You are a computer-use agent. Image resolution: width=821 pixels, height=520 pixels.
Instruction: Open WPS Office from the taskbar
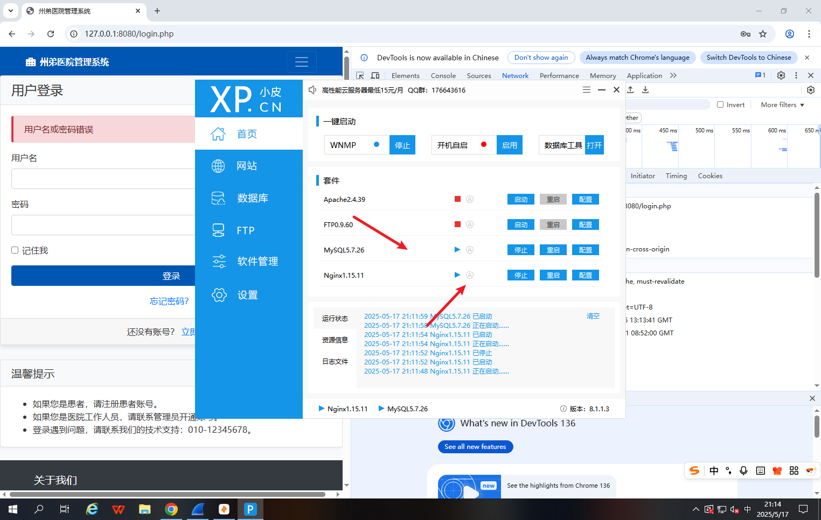tap(119, 509)
